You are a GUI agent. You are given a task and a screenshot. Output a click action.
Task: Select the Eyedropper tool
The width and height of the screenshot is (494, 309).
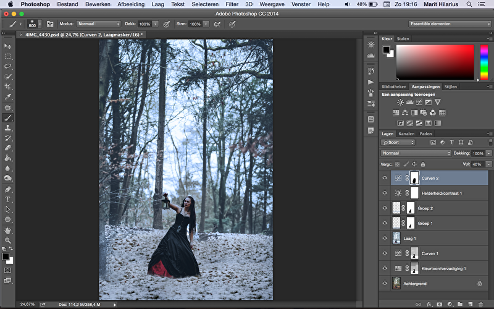click(x=7, y=97)
